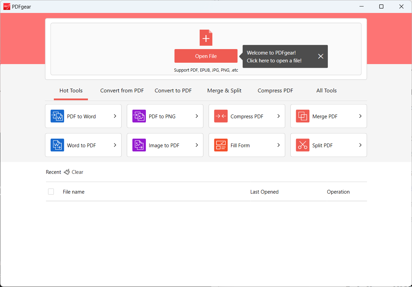The width and height of the screenshot is (412, 287).
Task: Maximize the PDFgear window
Action: pos(381,6)
